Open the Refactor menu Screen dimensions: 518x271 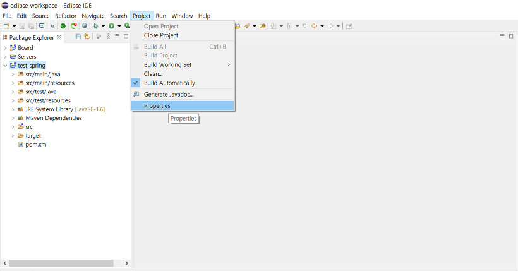[66, 16]
